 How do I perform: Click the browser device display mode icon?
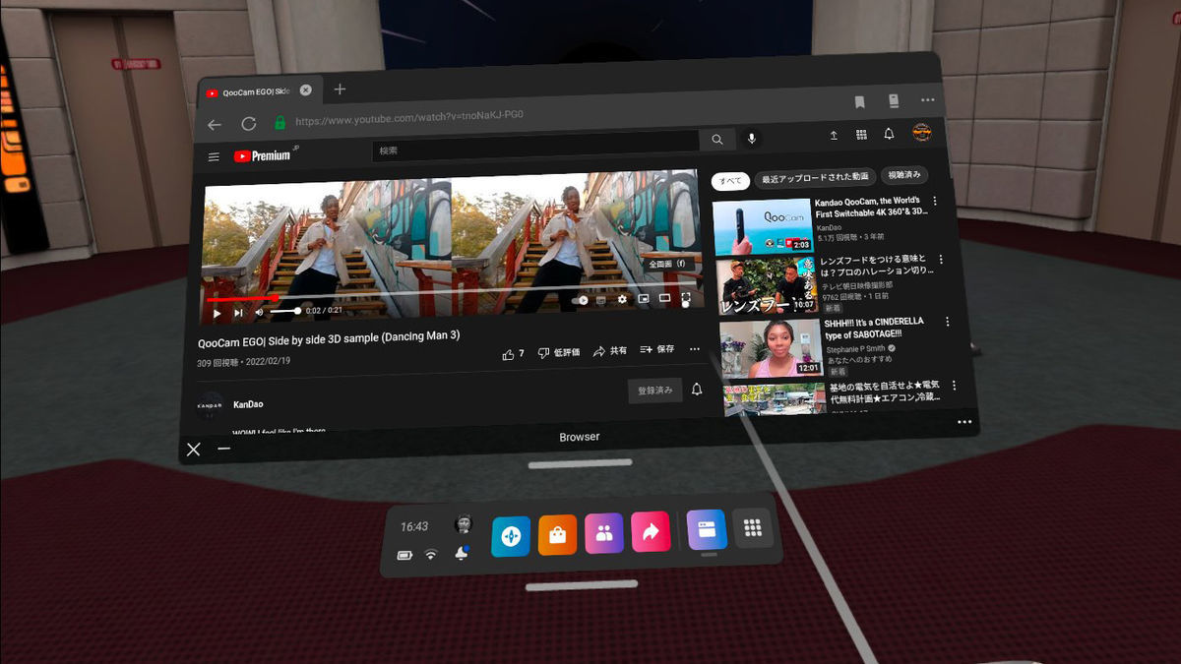894,100
